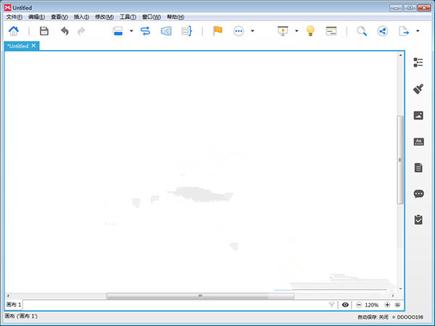Click the 画布 ('画布 1') status text

[x=21, y=316]
